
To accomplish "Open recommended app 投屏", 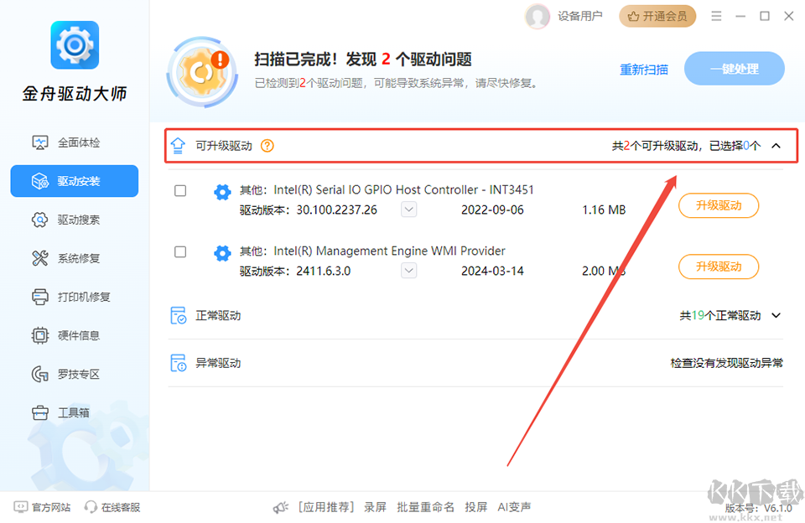I will pos(476,507).
